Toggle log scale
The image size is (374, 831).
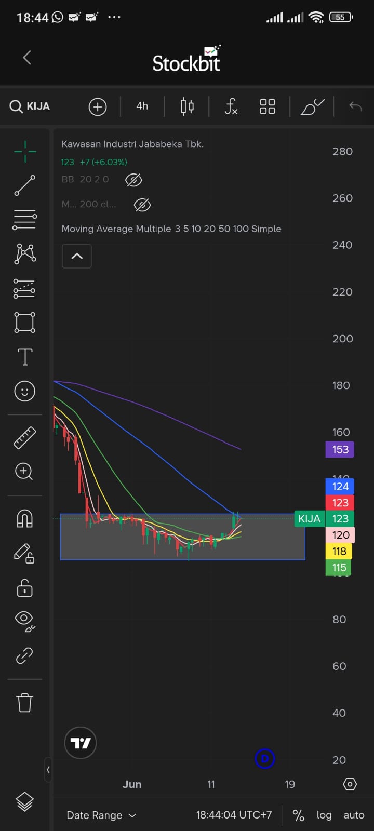(324, 815)
